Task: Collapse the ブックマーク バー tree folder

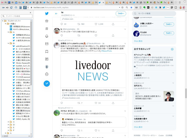Action: coord(3,21)
